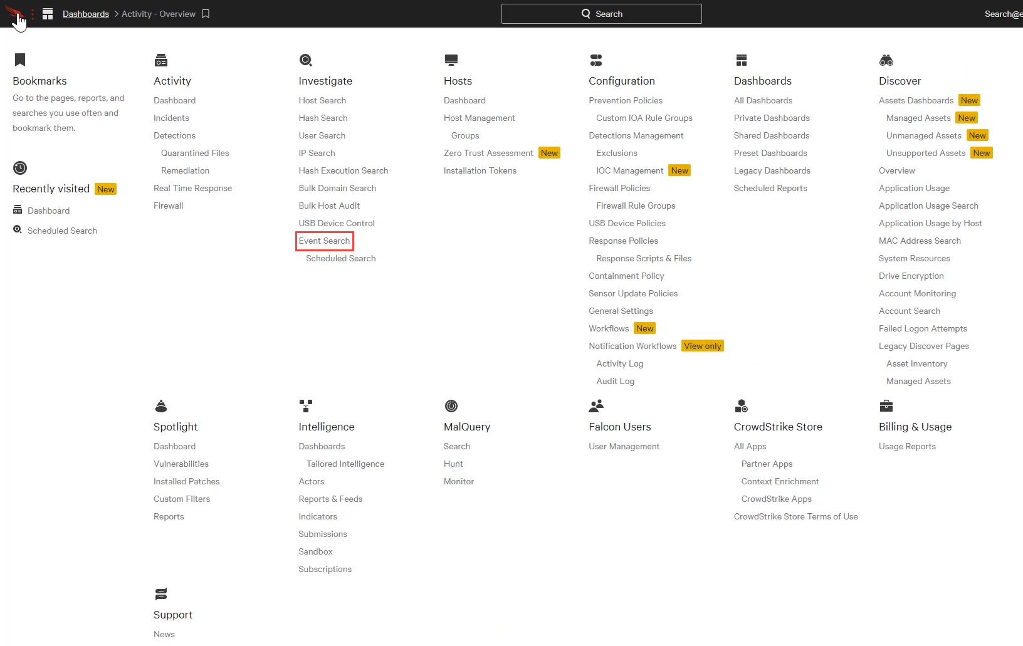The width and height of the screenshot is (1023, 646).
Task: Open Workflows under Configuration
Action: click(609, 328)
